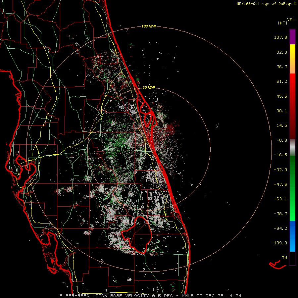298x298 pixels.
Task: Pick the blue segment of the velocity scale
Action: (292, 236)
